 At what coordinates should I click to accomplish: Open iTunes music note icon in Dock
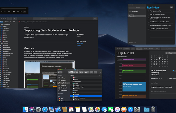point(117,109)
